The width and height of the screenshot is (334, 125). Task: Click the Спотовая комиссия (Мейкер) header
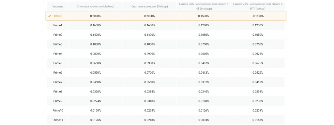[96, 6]
